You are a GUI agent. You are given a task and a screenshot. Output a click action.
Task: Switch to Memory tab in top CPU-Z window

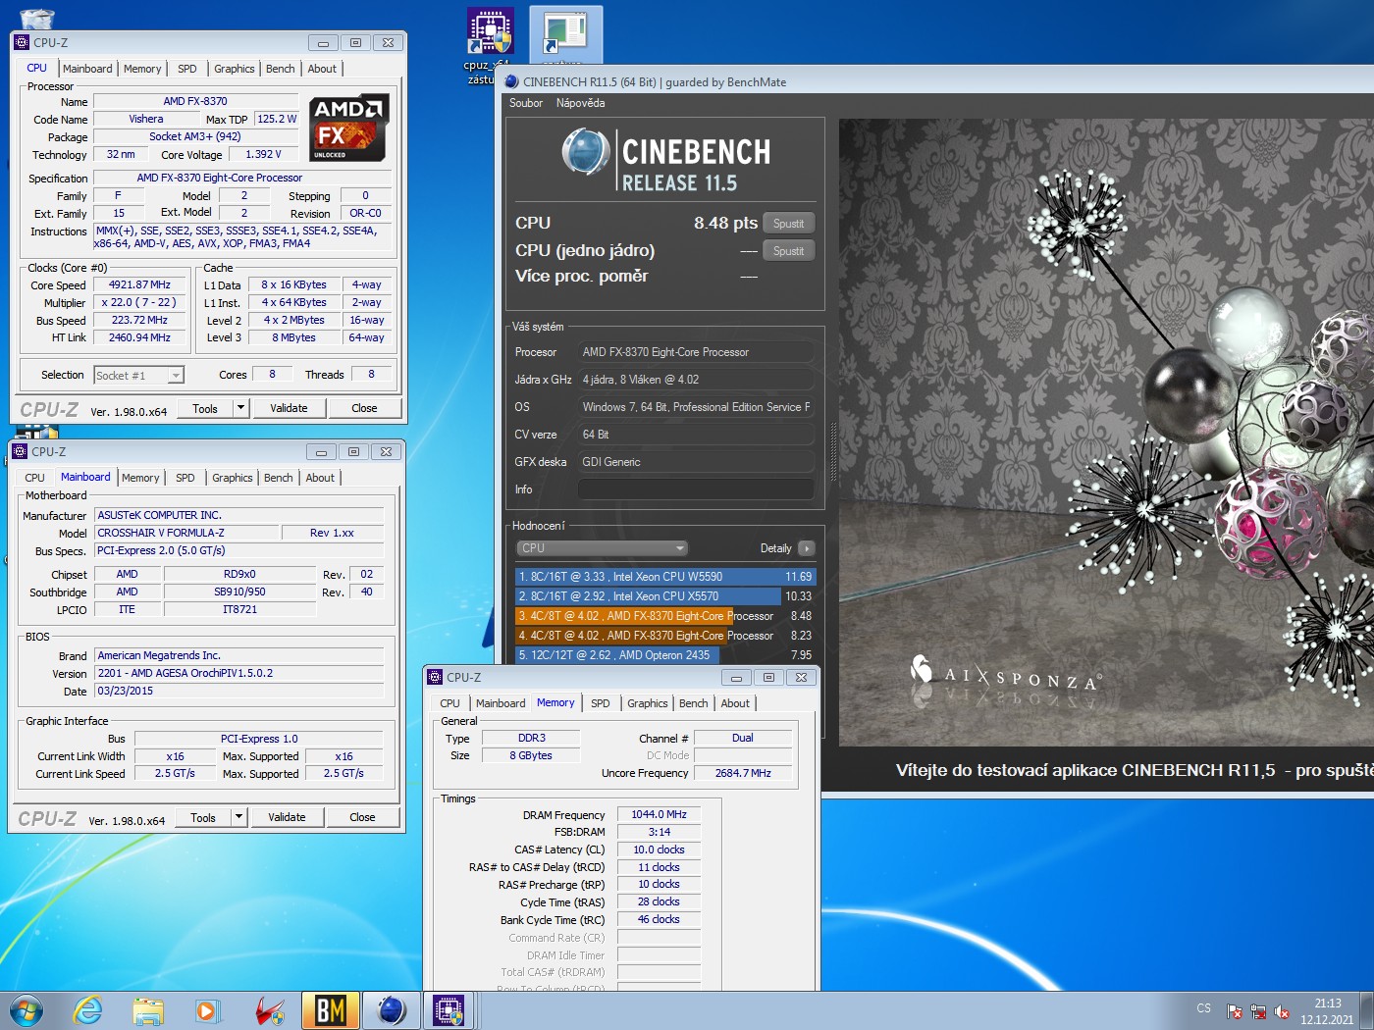click(x=142, y=69)
